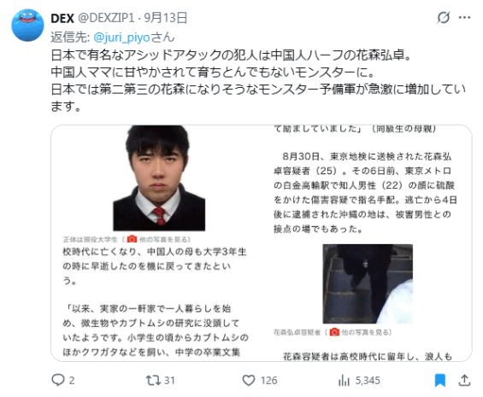This screenshot has height=397, width=483.
Task: Click the retweet arrows icon
Action: [153, 381]
